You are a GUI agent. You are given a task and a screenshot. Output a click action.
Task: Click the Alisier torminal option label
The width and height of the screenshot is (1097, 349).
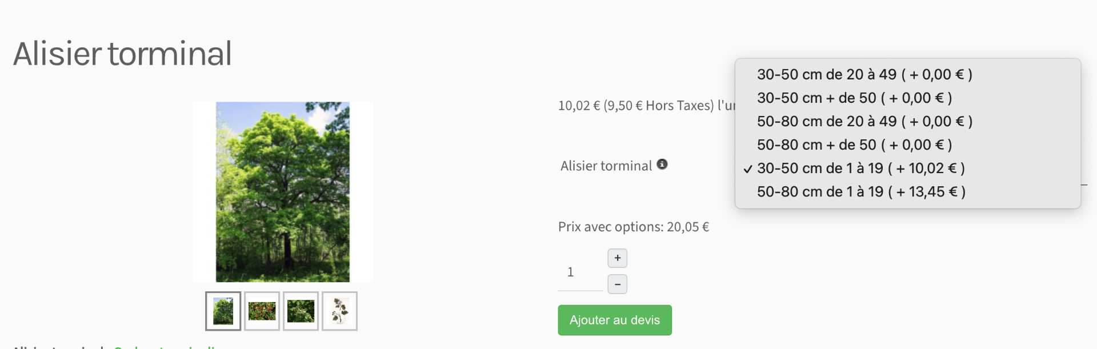coord(606,166)
